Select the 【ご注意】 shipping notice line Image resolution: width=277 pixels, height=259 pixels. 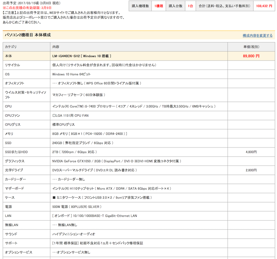(x=62, y=13)
